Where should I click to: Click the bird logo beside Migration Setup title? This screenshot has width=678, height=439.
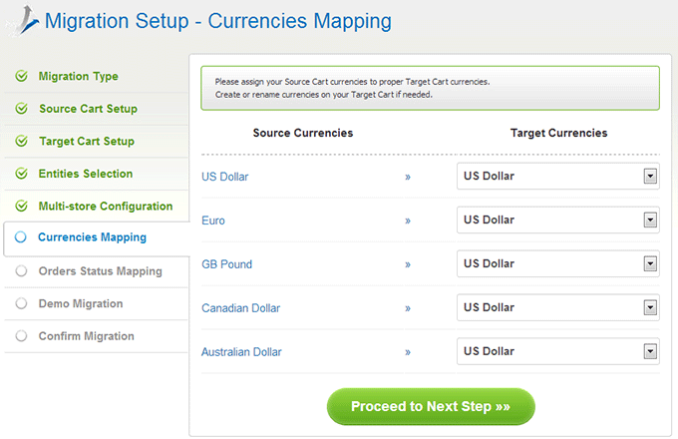click(x=24, y=20)
